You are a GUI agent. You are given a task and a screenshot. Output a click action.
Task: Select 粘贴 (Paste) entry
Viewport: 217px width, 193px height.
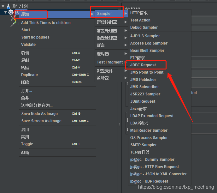[x=57, y=68]
